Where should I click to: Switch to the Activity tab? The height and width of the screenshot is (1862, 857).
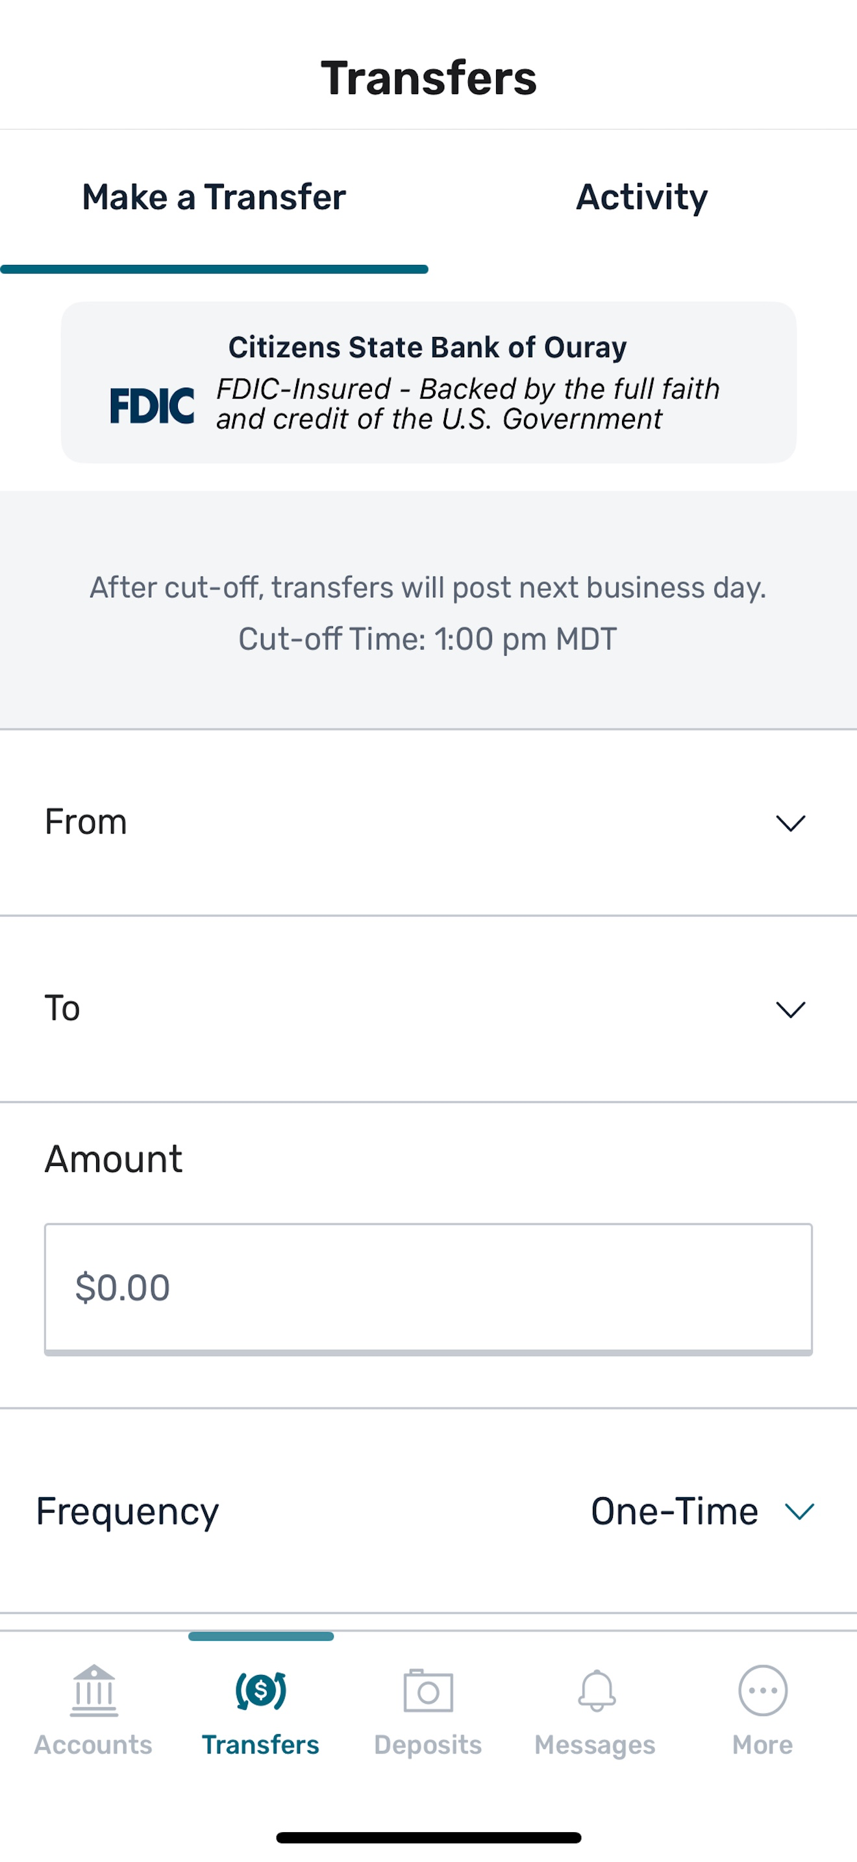[x=642, y=197]
